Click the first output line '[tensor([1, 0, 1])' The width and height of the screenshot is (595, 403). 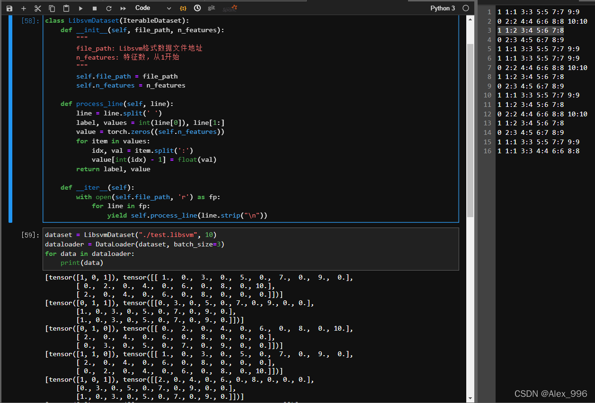(x=199, y=278)
